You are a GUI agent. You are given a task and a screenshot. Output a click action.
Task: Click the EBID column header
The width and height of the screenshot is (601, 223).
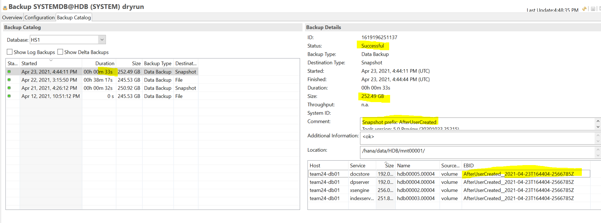[526, 165]
